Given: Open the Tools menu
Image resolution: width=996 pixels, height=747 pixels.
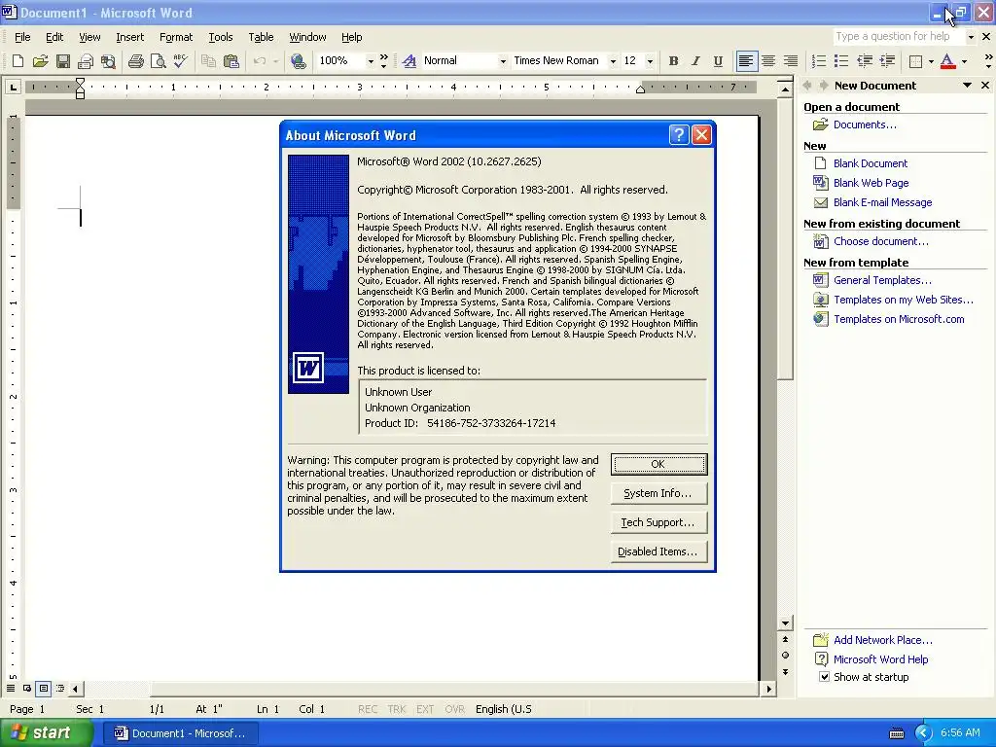Looking at the screenshot, I should [x=221, y=37].
